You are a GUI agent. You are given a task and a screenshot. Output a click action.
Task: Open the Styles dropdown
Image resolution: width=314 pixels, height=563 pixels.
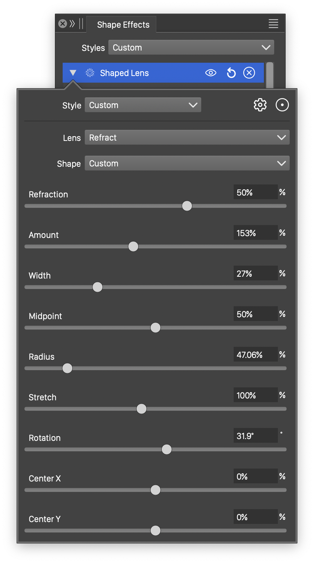click(x=191, y=48)
